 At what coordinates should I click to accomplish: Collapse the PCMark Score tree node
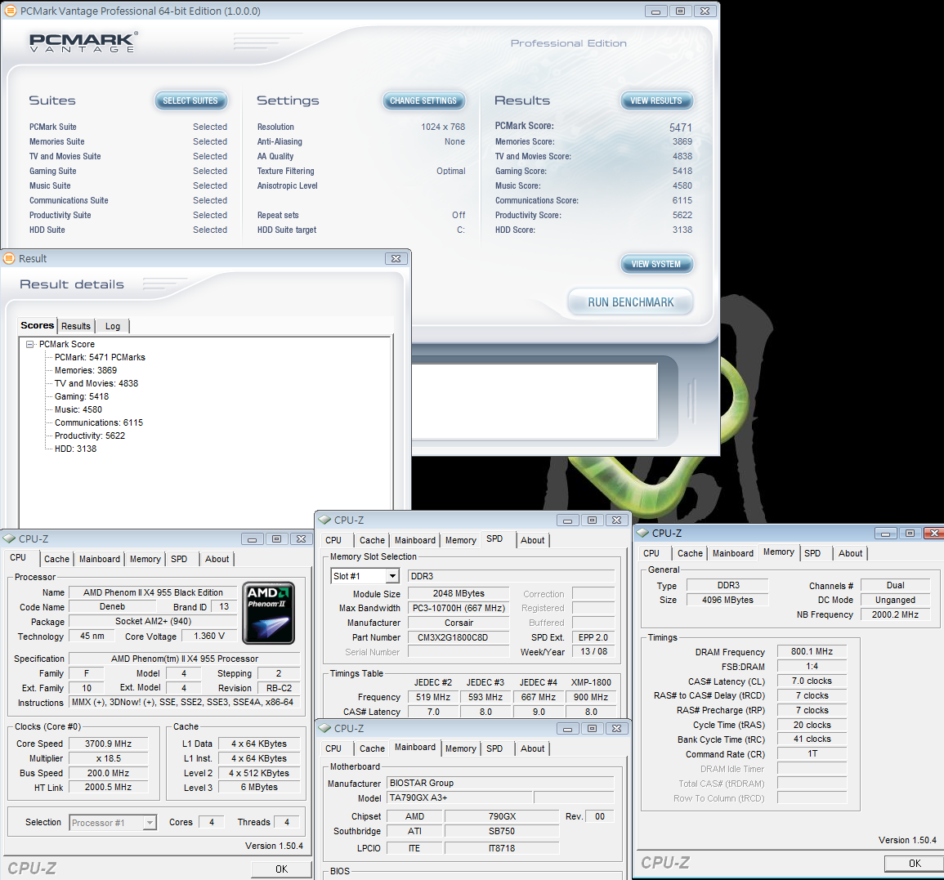(29, 344)
